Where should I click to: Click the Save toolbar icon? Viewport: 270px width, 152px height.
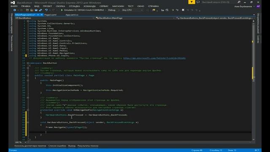coord(36,10)
